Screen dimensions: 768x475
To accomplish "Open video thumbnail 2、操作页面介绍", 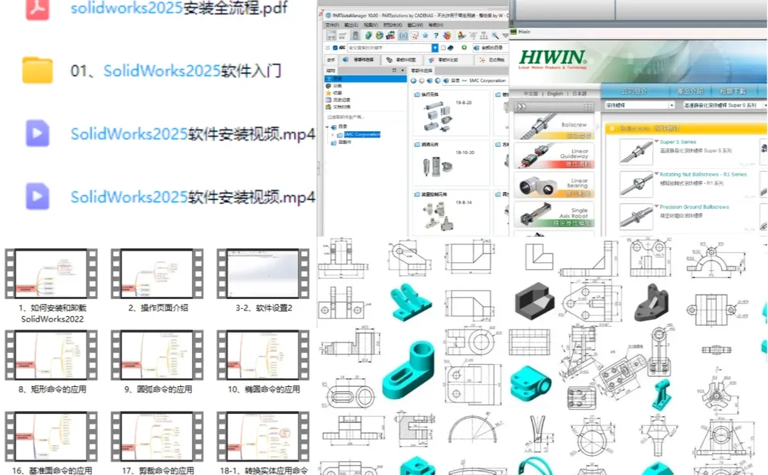I will pos(156,273).
